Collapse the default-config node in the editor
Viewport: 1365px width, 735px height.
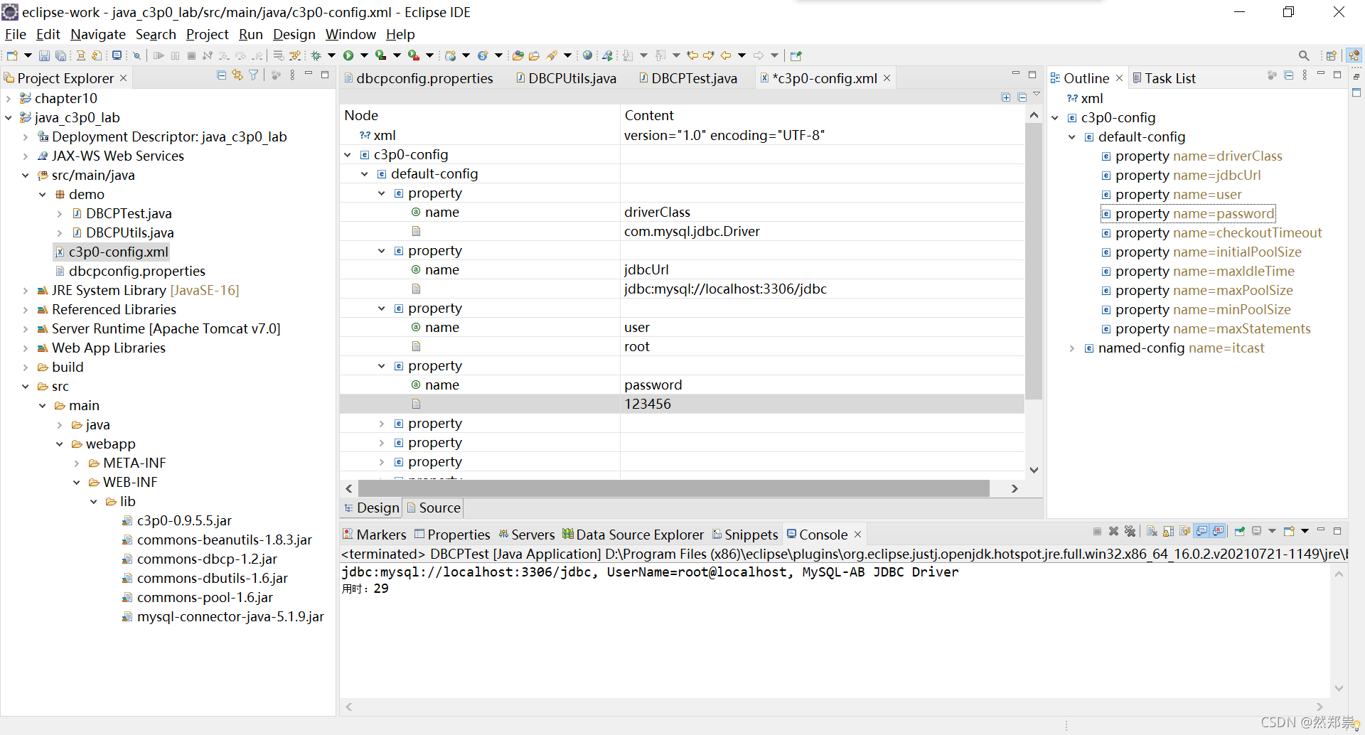(x=365, y=173)
